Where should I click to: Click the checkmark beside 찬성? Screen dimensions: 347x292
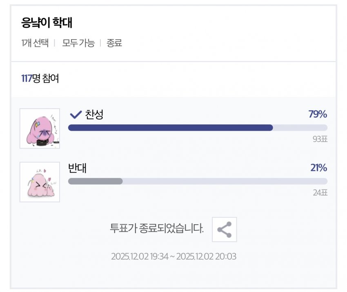coord(76,115)
